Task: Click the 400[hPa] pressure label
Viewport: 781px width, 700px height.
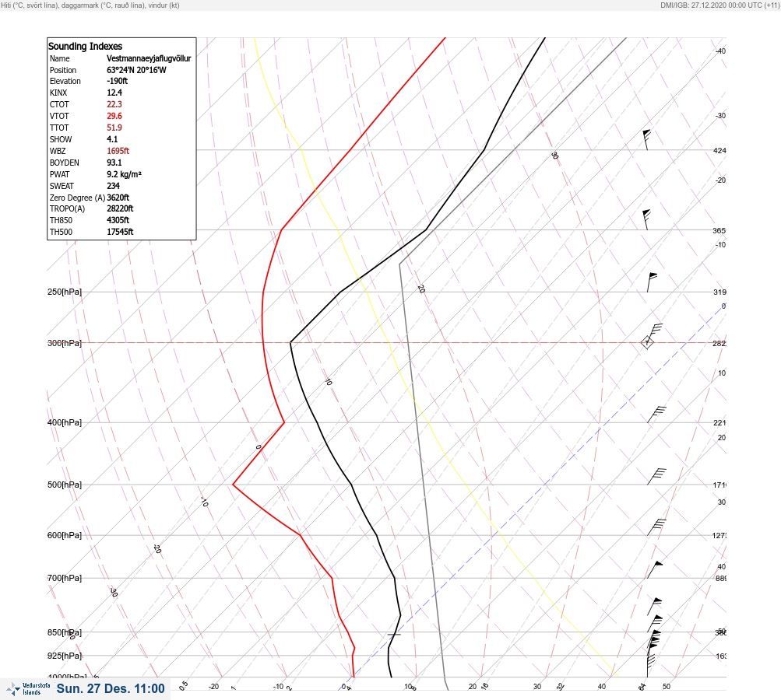Action: [65, 422]
